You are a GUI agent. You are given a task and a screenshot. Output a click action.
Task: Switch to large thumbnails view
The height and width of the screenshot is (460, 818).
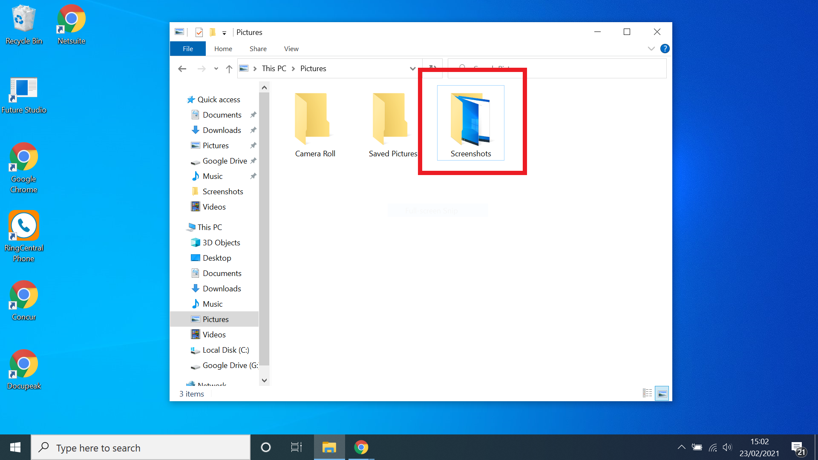tap(662, 393)
